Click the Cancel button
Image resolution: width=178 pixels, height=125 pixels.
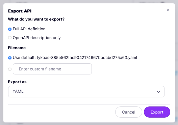tap(128, 112)
